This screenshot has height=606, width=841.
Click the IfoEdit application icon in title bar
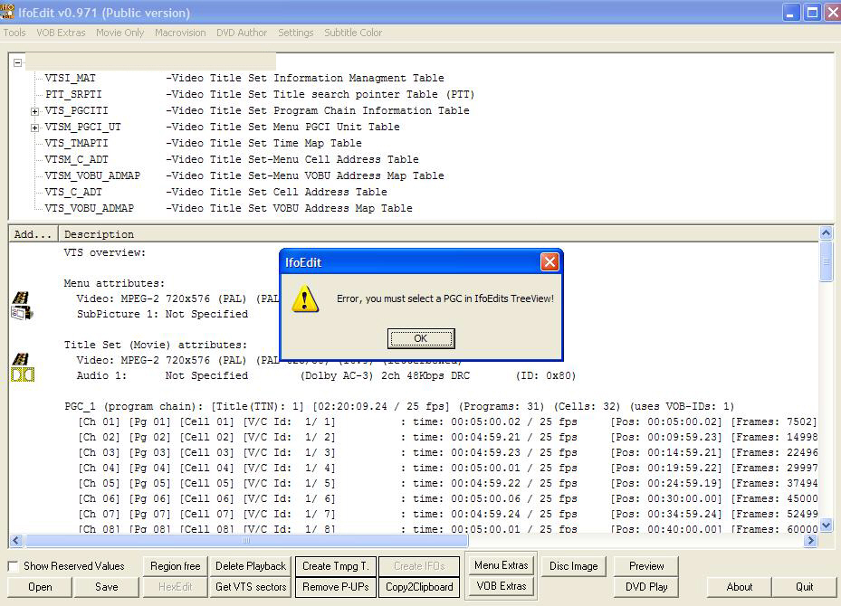pyautogui.click(x=6, y=12)
